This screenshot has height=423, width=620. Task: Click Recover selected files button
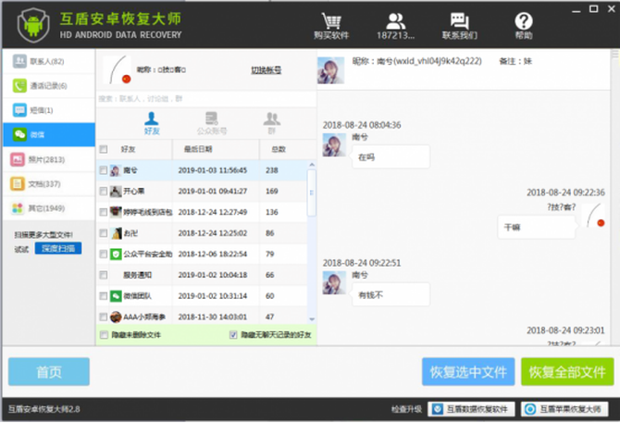[468, 372]
